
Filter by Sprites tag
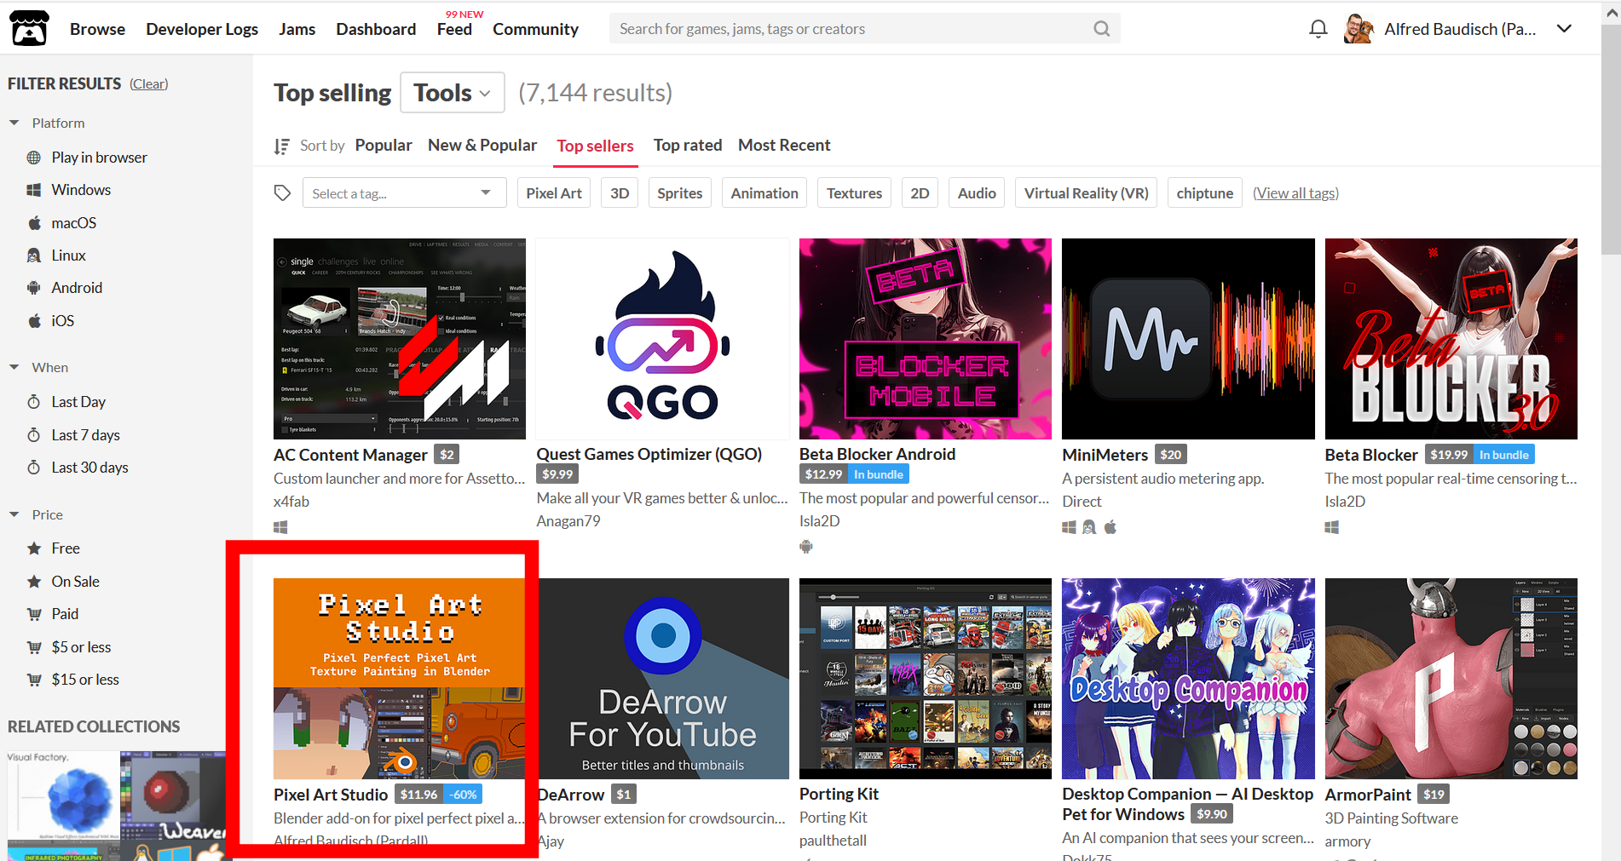pos(680,193)
